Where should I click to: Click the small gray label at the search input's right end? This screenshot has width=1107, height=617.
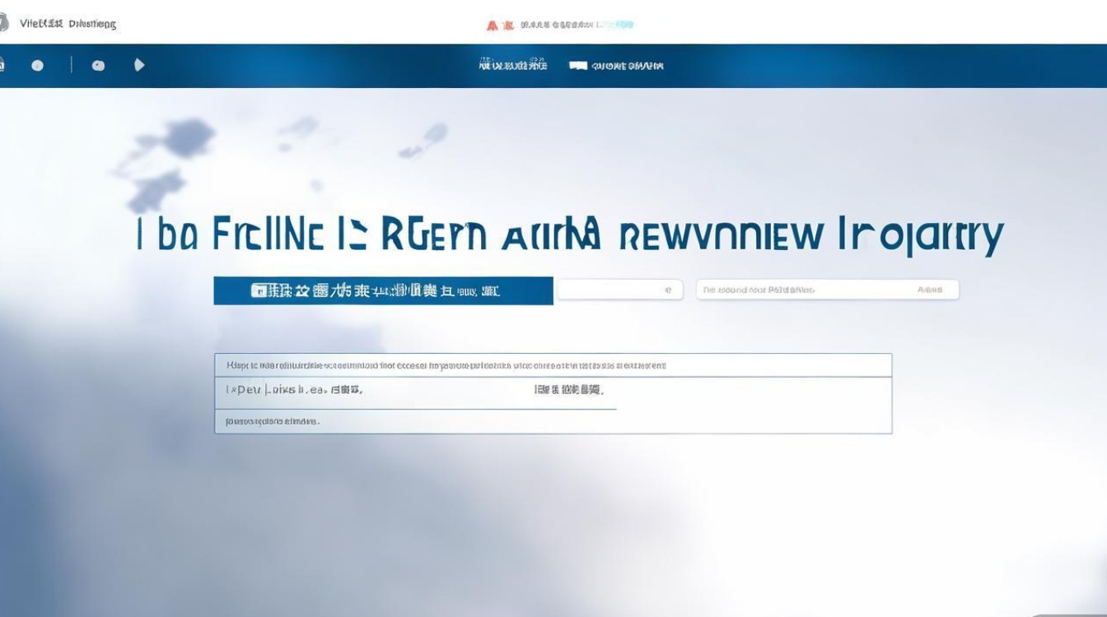[930, 290]
